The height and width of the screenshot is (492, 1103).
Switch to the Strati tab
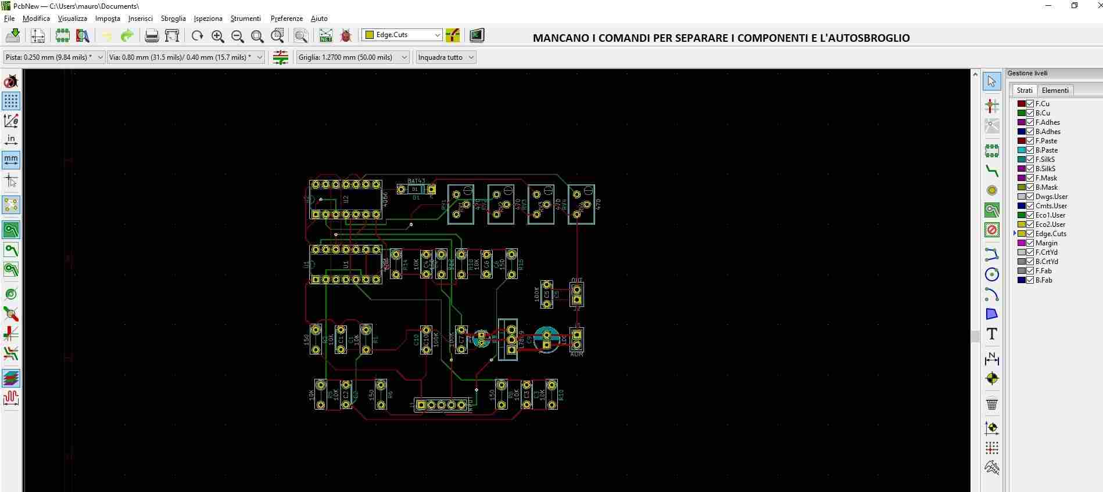coord(1025,91)
